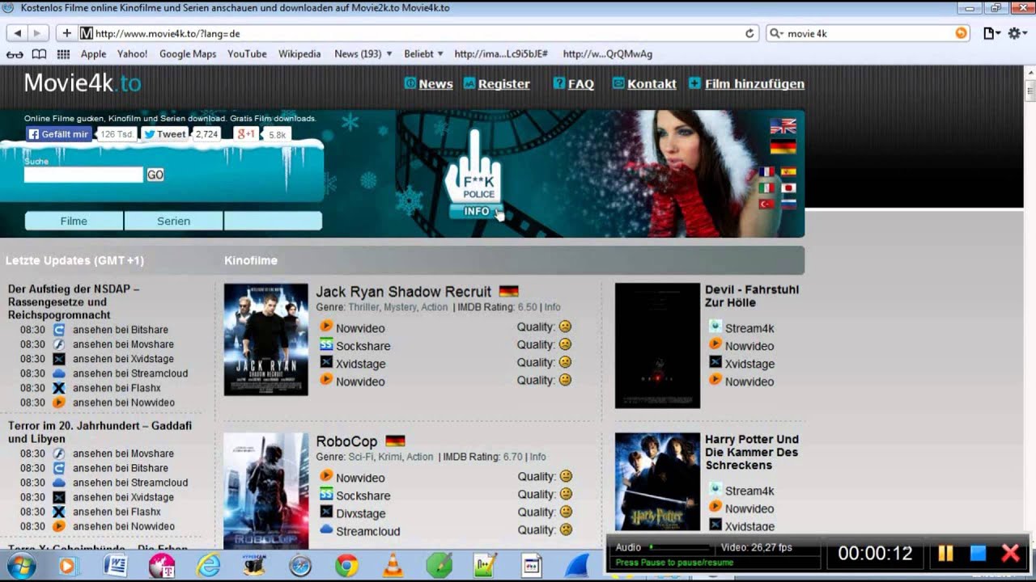Click the Safari back arrow button
Viewport: 1036px width, 582px height.
17,33
